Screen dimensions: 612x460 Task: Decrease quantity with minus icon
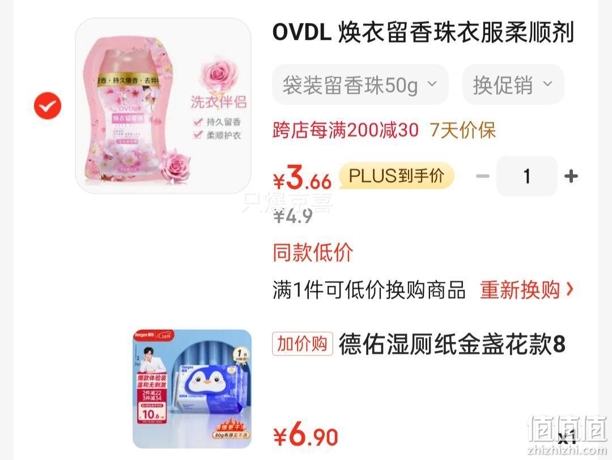pyautogui.click(x=483, y=176)
